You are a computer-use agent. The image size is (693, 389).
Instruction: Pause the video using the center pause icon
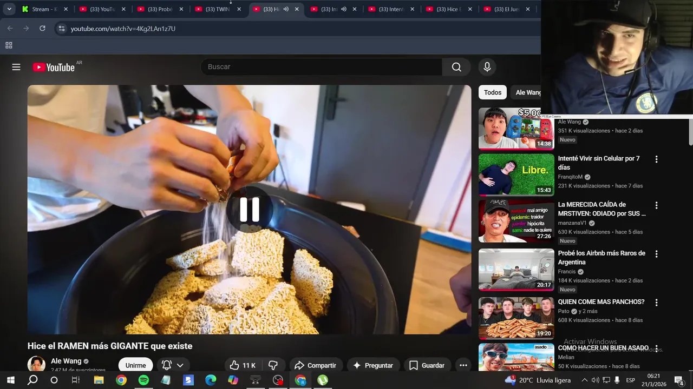pyautogui.click(x=250, y=210)
